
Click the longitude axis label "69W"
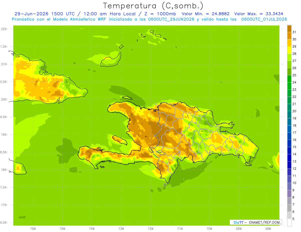coord(239,228)
